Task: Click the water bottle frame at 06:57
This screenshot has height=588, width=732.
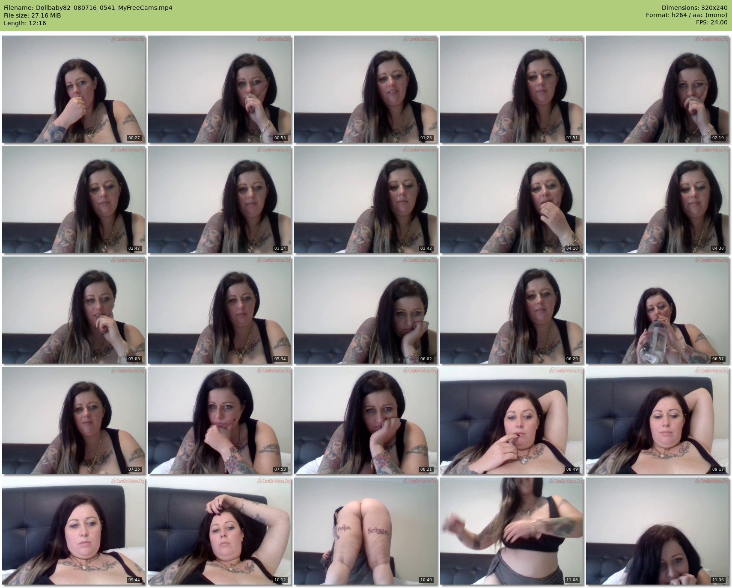Action: (x=657, y=310)
